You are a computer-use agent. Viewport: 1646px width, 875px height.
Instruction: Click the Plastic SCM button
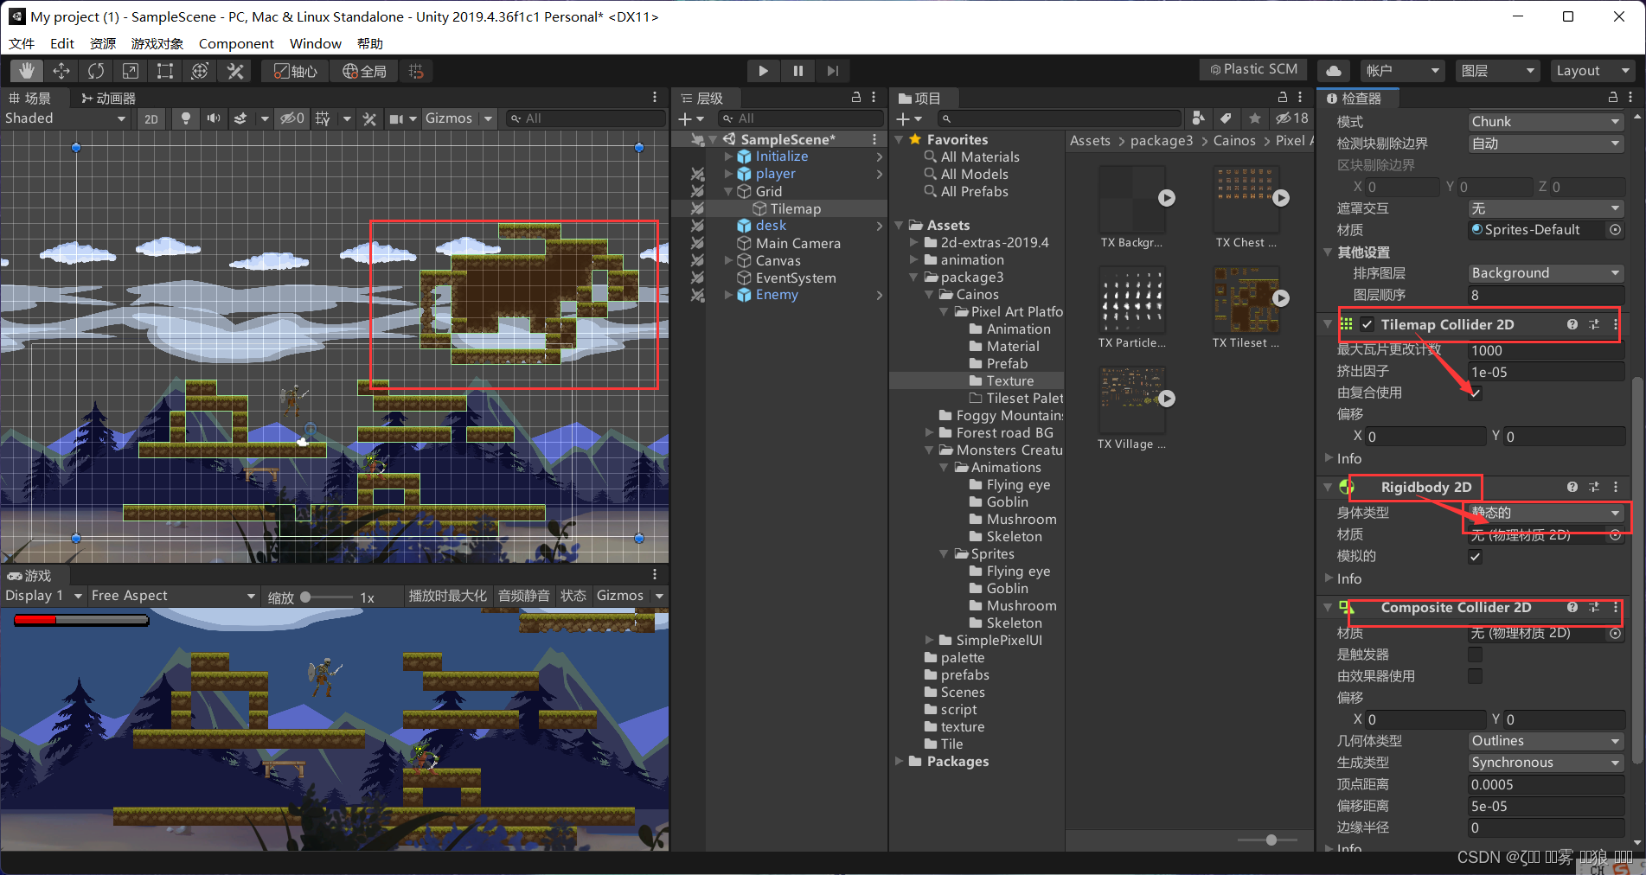(x=1253, y=69)
